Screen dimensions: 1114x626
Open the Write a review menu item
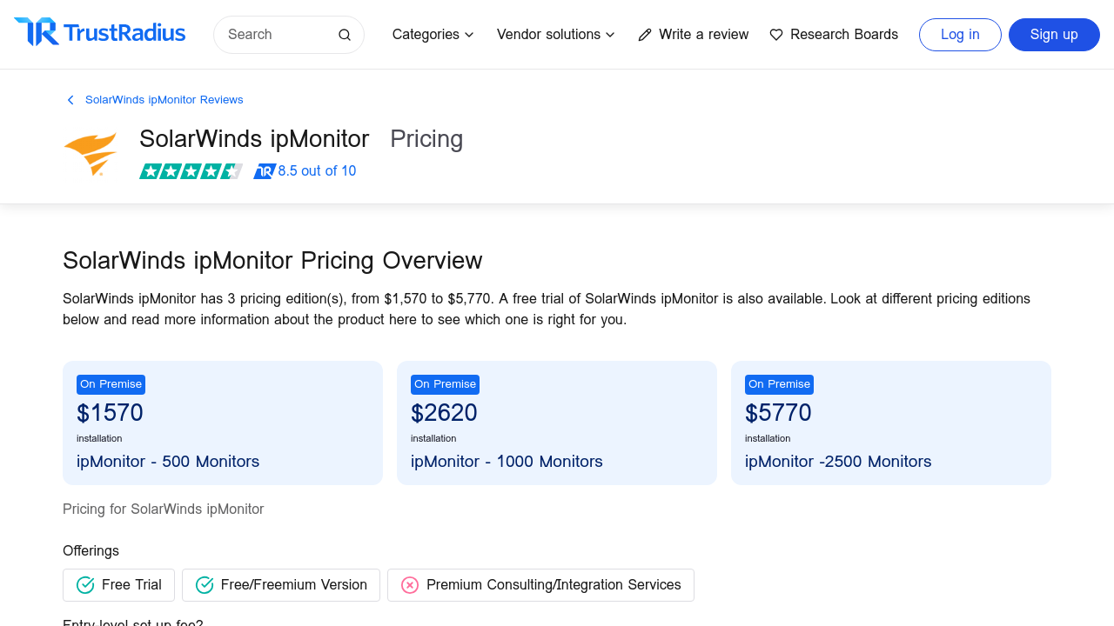coord(703,35)
